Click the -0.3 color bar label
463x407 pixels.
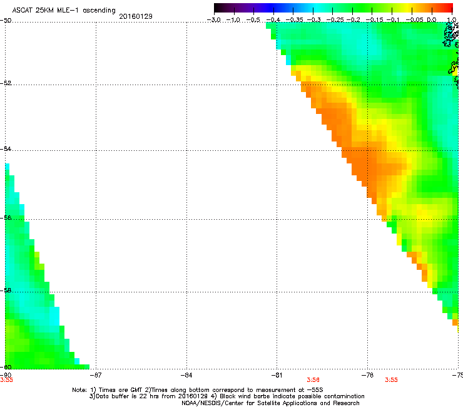313,20
